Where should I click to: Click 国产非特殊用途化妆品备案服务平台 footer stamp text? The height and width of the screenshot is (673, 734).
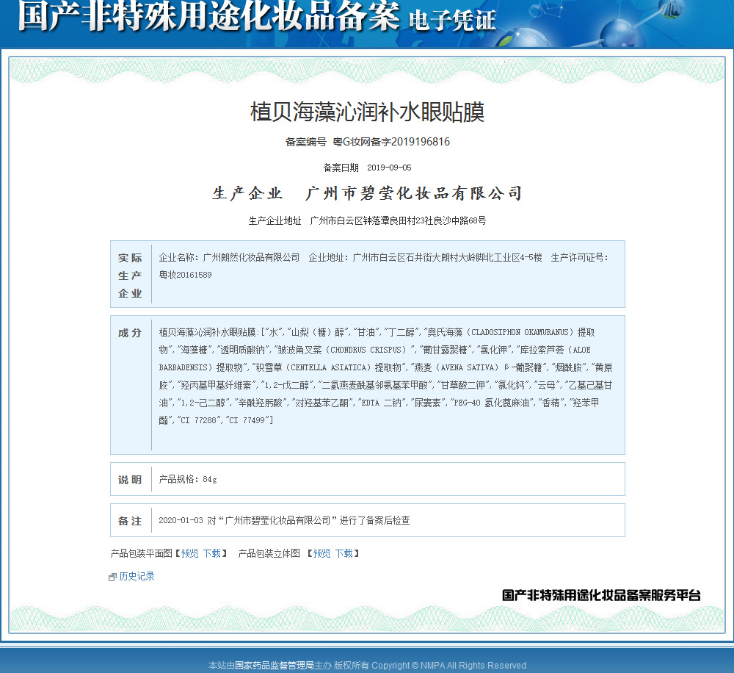point(601,596)
